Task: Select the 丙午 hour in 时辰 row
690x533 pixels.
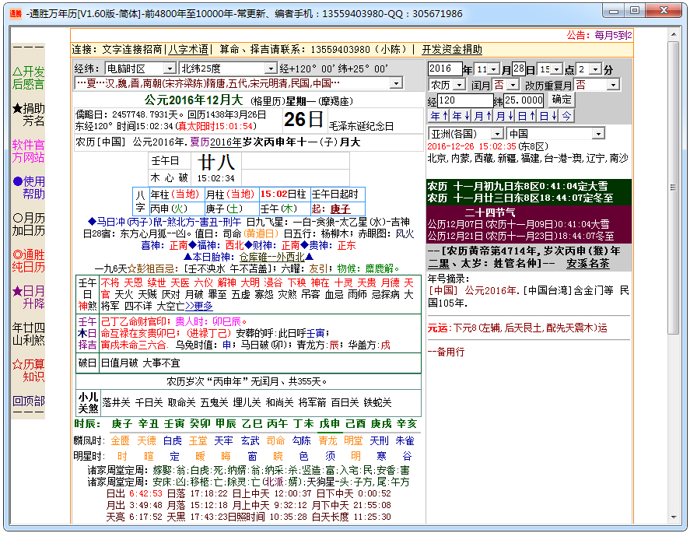Action: [278, 424]
